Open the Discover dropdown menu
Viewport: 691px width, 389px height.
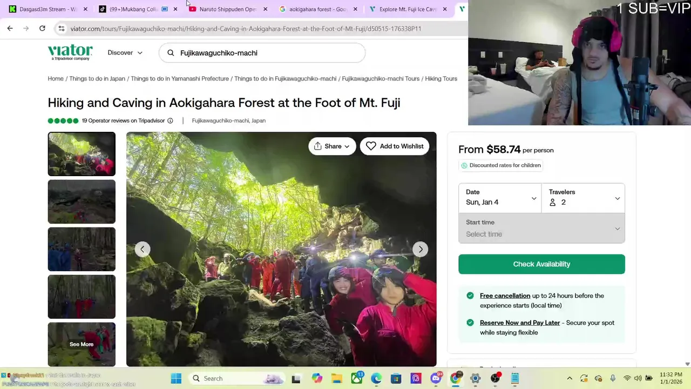click(x=125, y=52)
